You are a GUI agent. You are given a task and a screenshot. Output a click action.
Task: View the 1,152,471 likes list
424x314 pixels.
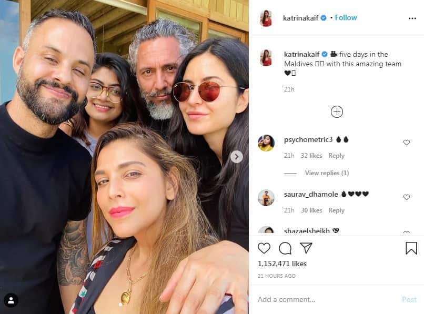coord(282,264)
